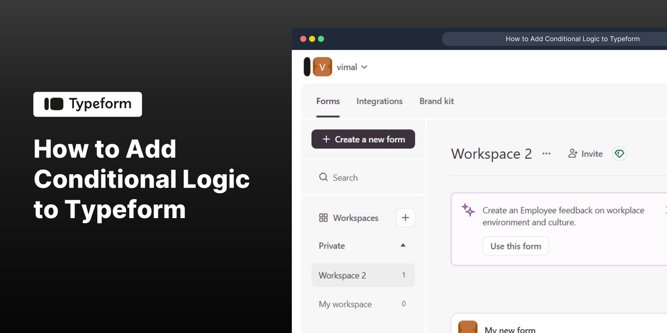
Task: Open Workspace 2 options via ellipsis
Action: click(x=546, y=154)
